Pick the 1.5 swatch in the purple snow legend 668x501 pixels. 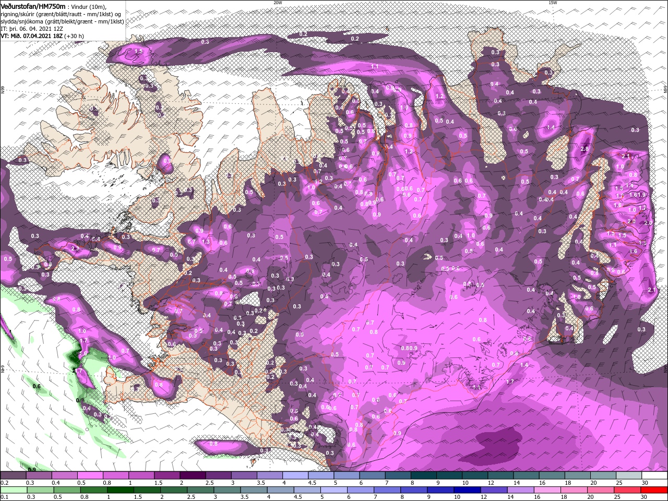click(x=167, y=475)
